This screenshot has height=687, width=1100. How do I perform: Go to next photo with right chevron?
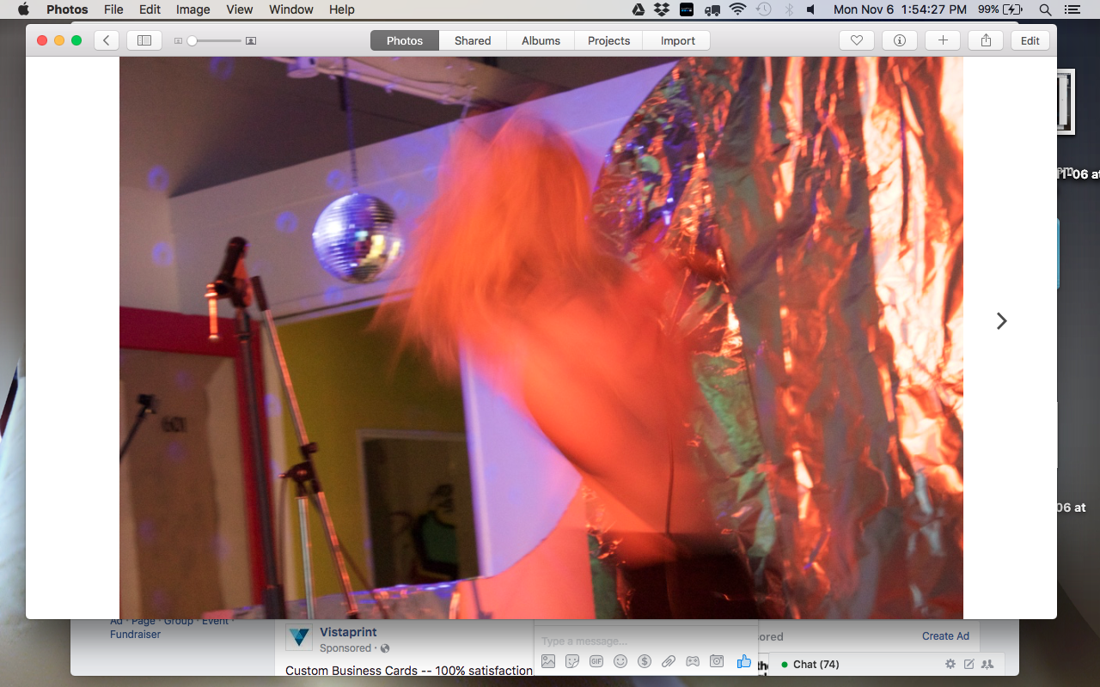tap(1001, 320)
